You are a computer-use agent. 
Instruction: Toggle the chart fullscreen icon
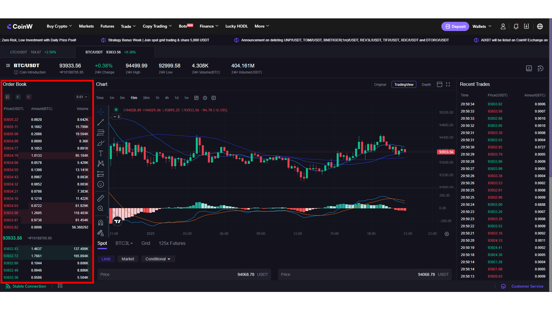[448, 84]
